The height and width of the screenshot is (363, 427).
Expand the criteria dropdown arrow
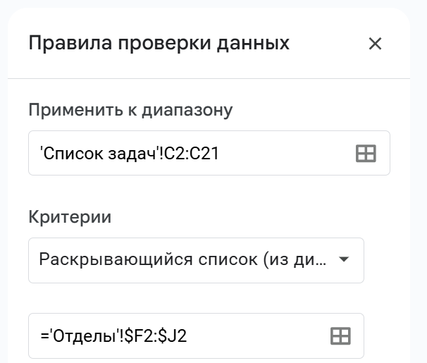344,259
